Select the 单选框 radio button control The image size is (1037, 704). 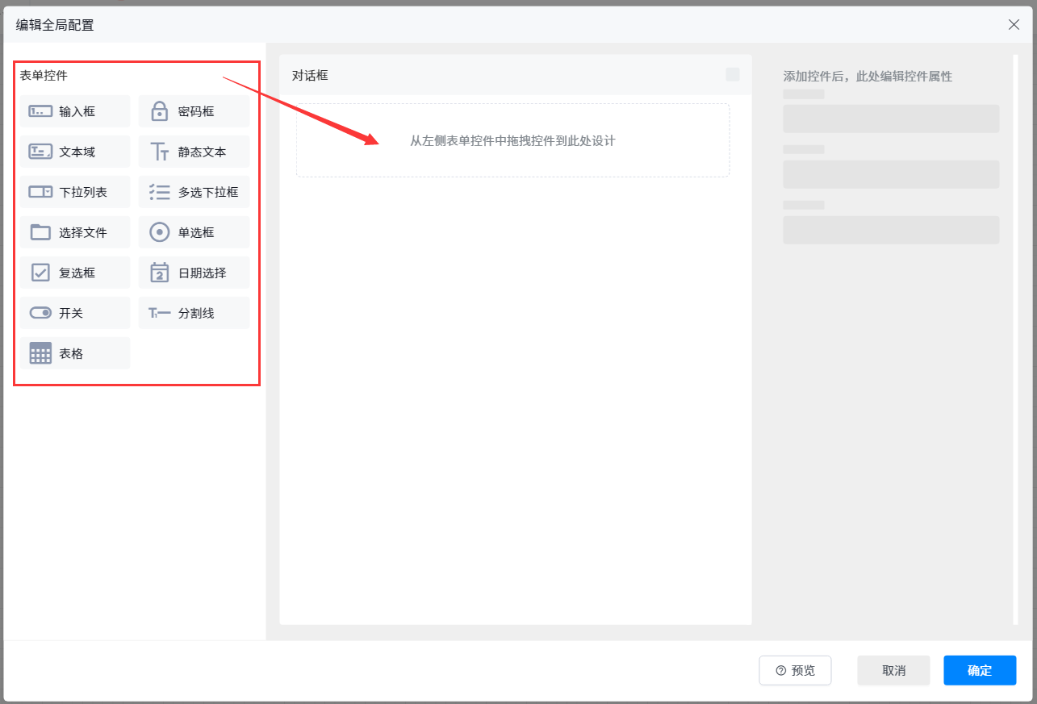tap(194, 232)
